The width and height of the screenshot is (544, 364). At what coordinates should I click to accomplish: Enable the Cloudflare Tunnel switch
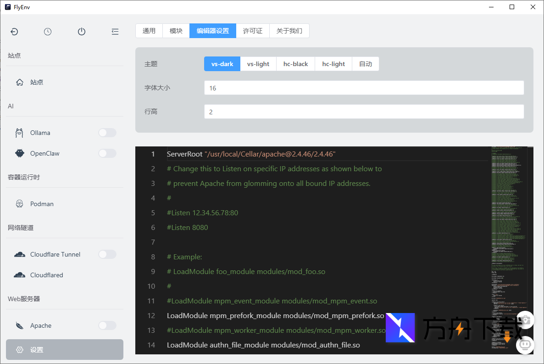[107, 254]
